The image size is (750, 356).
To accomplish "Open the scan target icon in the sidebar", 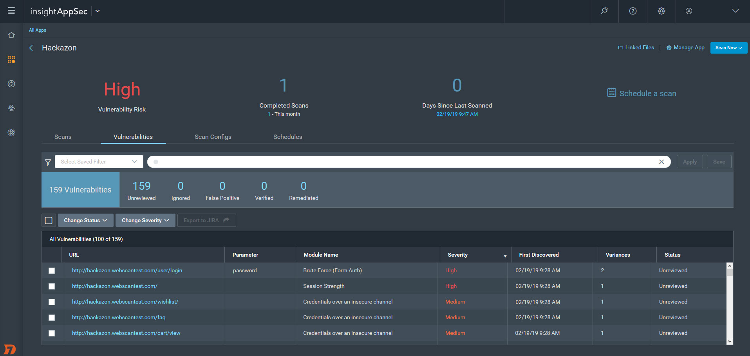I will point(11,84).
